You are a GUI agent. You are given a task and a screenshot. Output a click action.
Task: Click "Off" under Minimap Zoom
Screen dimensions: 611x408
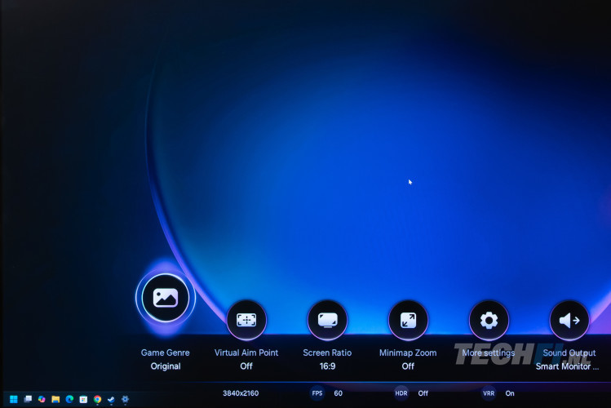[408, 366]
